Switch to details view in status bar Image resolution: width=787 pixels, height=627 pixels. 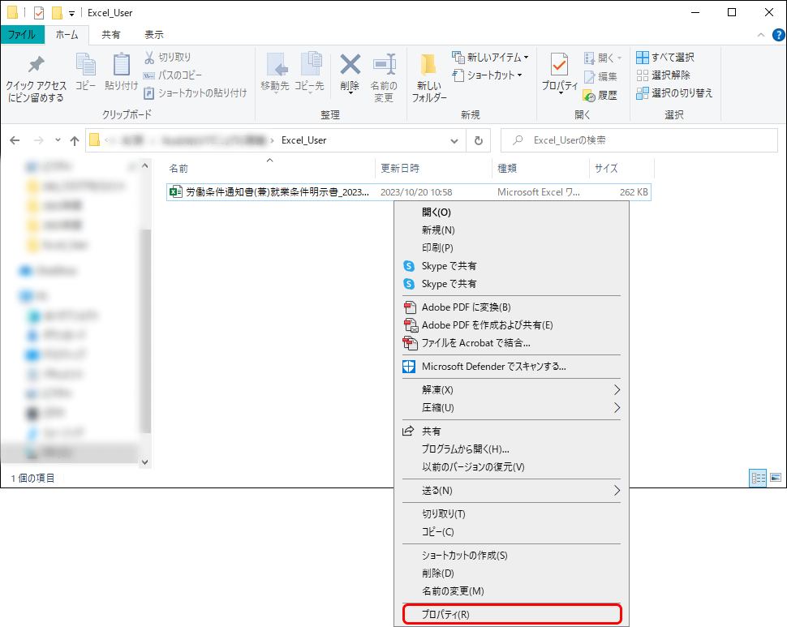pos(758,479)
